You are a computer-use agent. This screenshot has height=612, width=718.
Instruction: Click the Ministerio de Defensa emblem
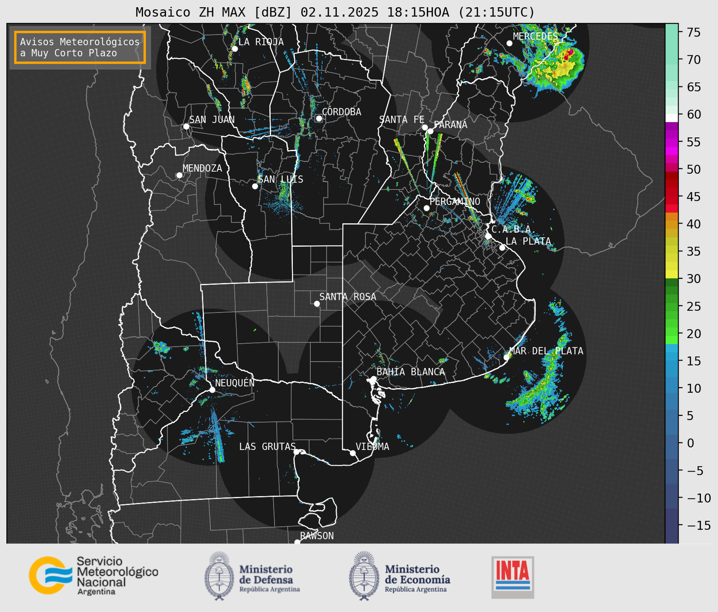tap(219, 576)
